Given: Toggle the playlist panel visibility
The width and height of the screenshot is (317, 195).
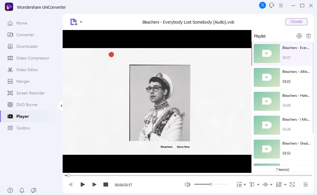Looking at the screenshot, I should click(x=305, y=185).
